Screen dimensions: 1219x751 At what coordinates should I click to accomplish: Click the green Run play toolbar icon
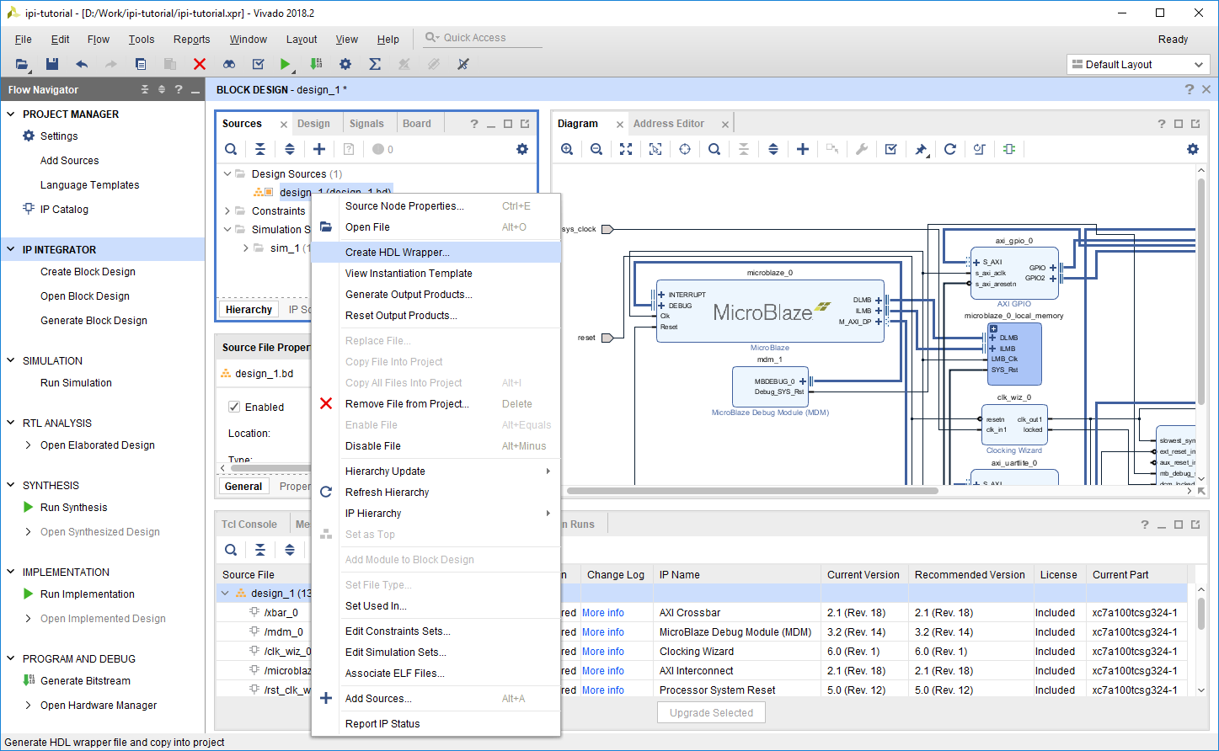click(286, 64)
